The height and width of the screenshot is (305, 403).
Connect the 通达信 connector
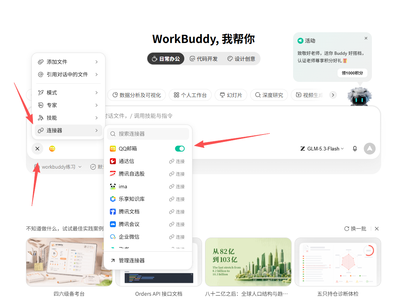177,161
